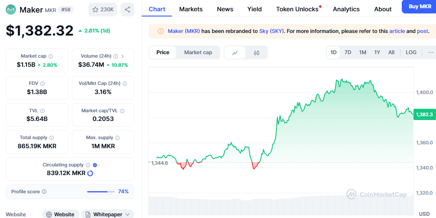Switch to the Token Unlocks tab

click(297, 9)
